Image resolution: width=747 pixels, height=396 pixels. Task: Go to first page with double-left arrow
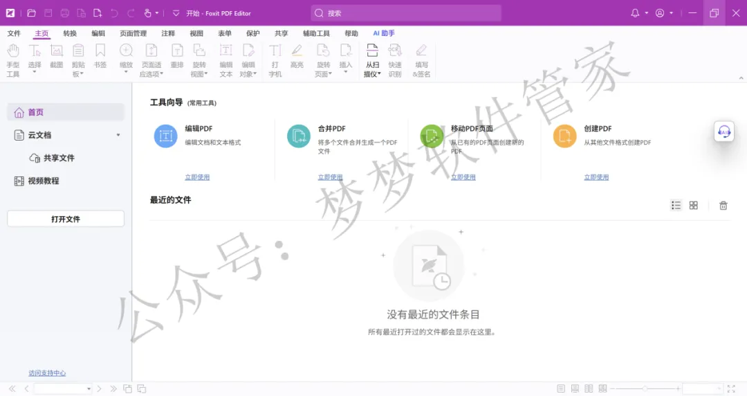click(x=12, y=389)
